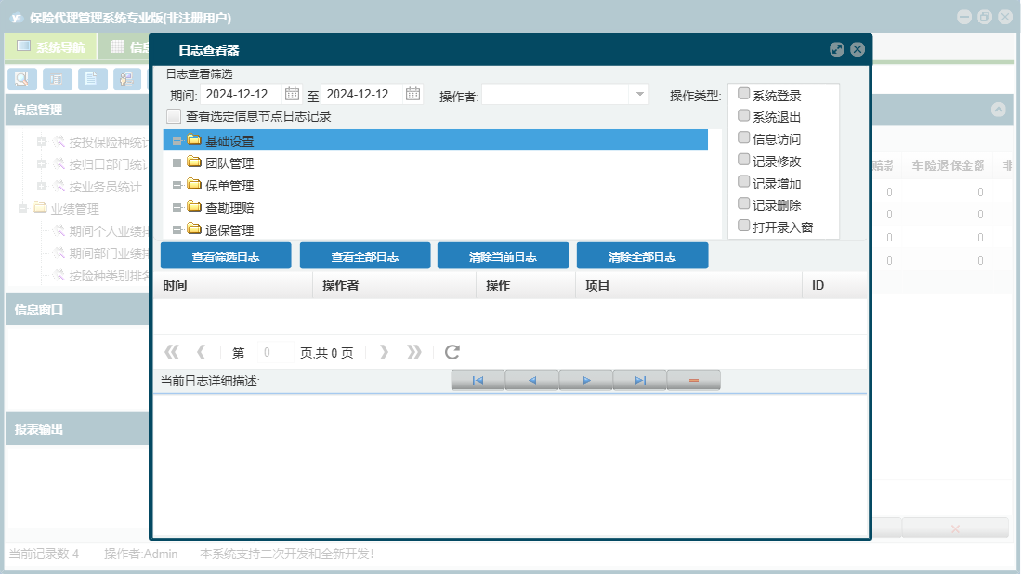Delete current log record (minus button)
The image size is (1021, 574).
pyautogui.click(x=694, y=380)
